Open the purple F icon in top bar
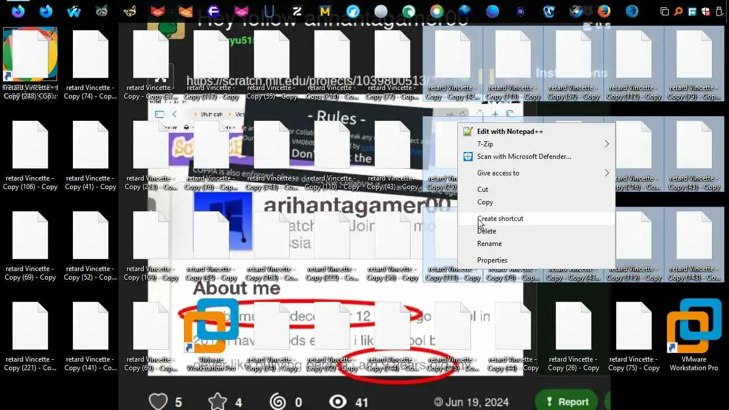This screenshot has width=729, height=410. 214,11
